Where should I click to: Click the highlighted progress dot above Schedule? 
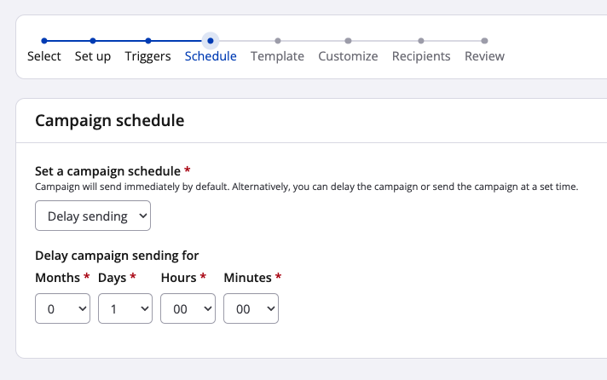211,40
